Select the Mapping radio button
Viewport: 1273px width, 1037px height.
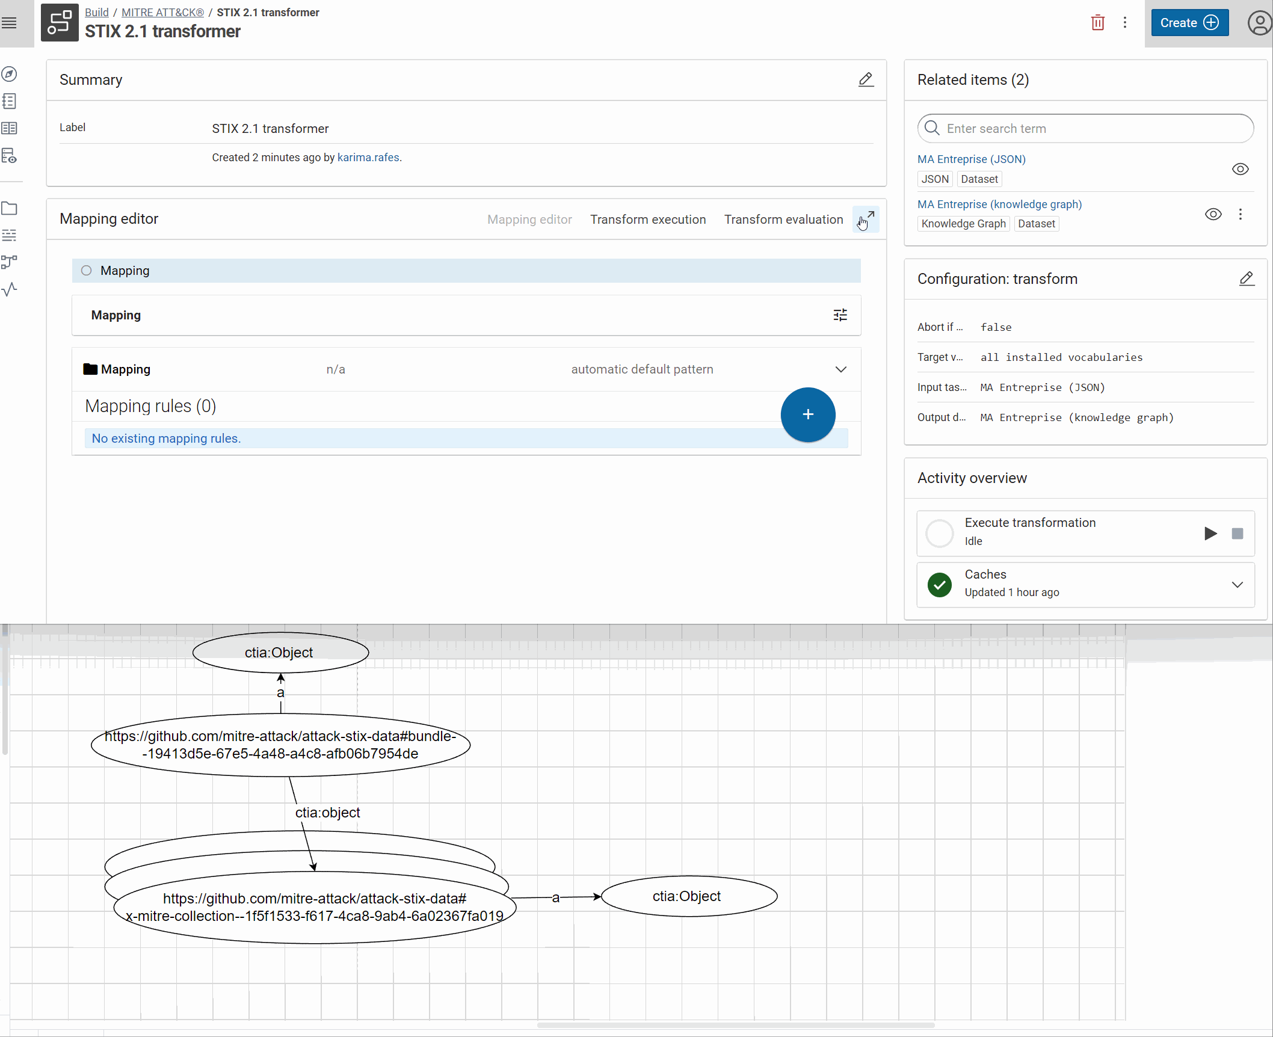pyautogui.click(x=87, y=271)
